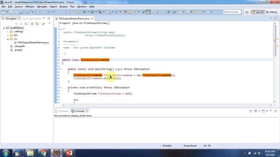The image size is (280, 157).
Task: Open the Refactor menu
Action: [30, 7]
